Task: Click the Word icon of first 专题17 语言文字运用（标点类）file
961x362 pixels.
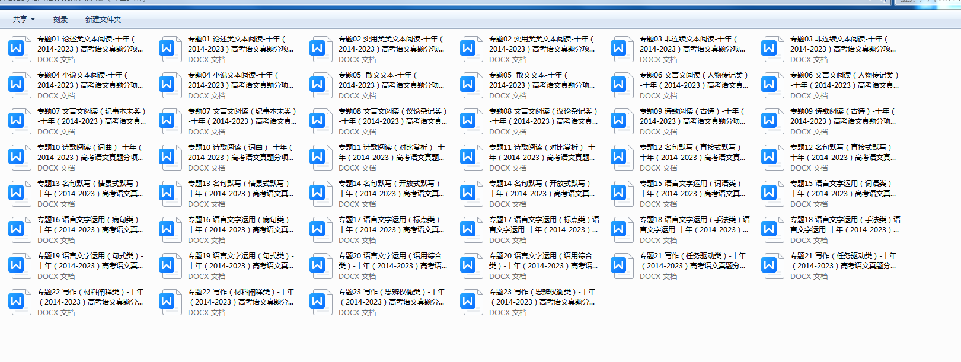Action: pos(321,230)
